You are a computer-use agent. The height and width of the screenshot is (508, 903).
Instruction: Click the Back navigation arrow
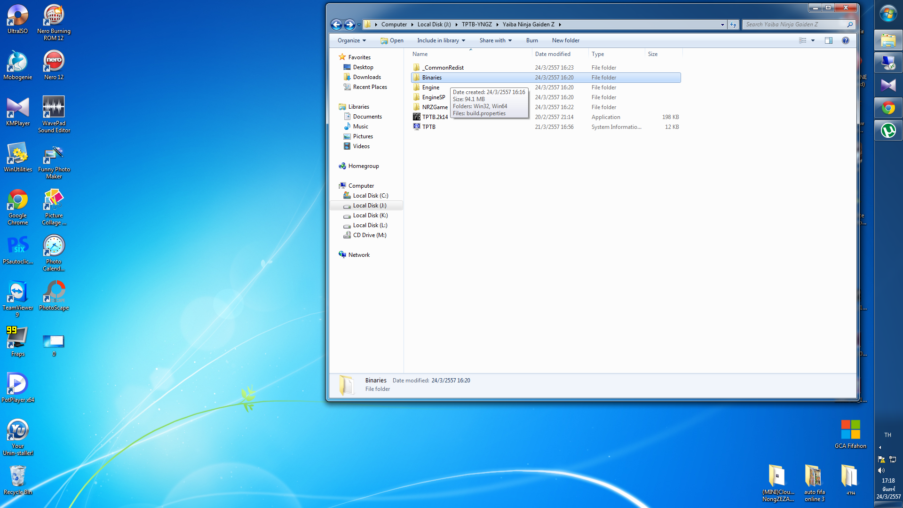tap(336, 24)
